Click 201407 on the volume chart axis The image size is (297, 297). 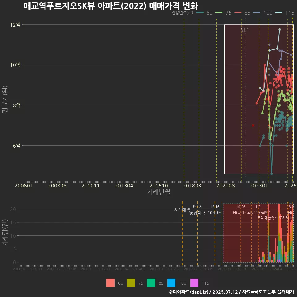(x=139, y=269)
